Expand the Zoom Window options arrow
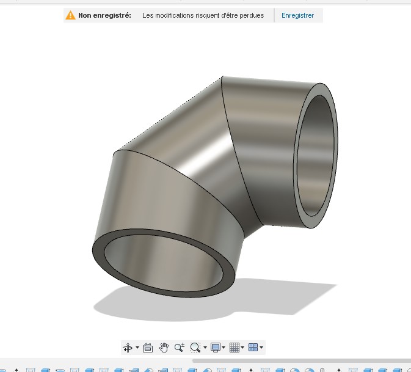The height and width of the screenshot is (372, 411). 205,348
